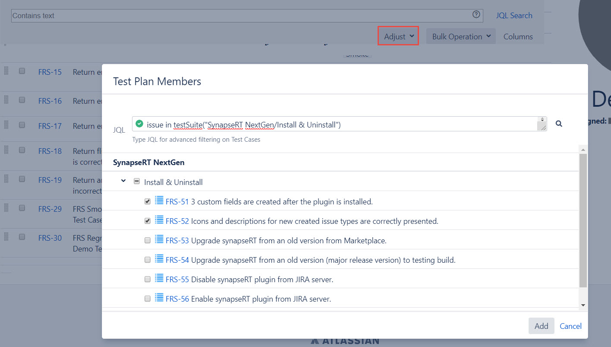Open the FRS-55 link in dialog
The width and height of the screenshot is (611, 347).
tap(177, 279)
